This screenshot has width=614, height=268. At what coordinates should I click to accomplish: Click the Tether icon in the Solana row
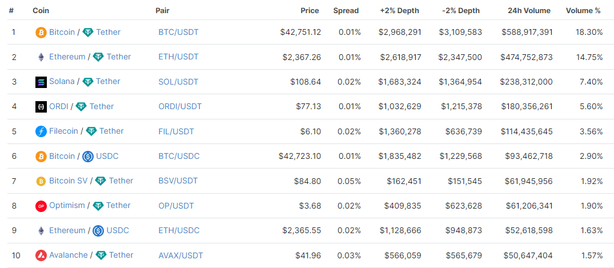point(87,82)
